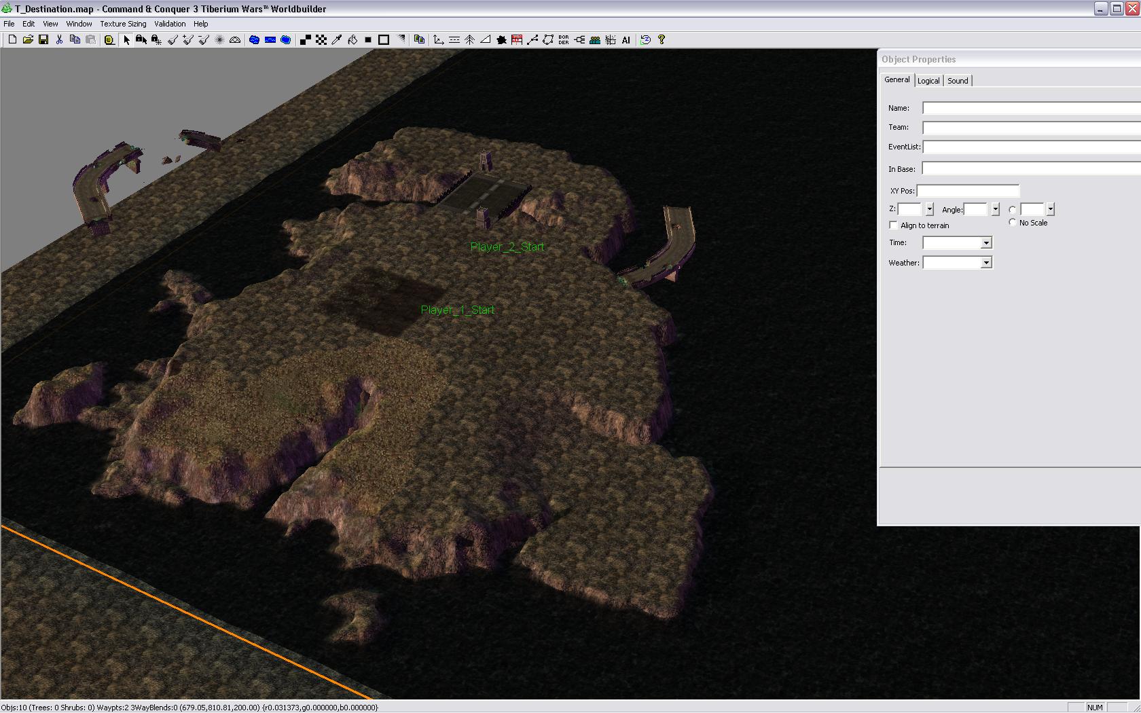Click the In Base input field
Image resolution: width=1141 pixels, height=713 pixels.
(1032, 168)
